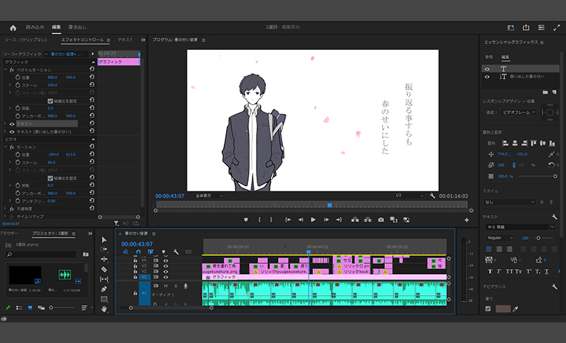Select the Razor tool
This screenshot has width=566, height=343.
(x=104, y=269)
